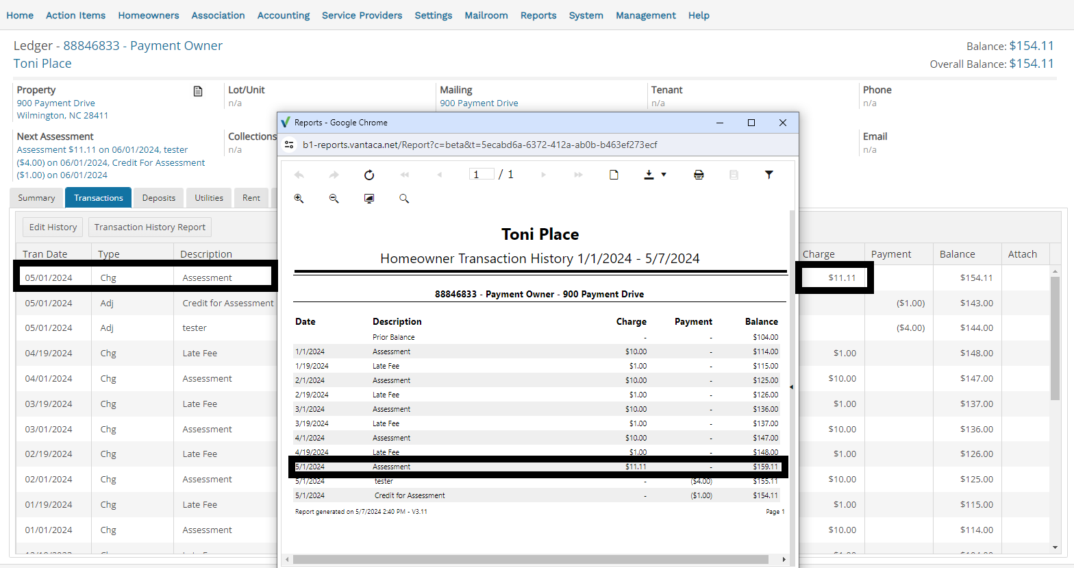Refresh the report in the Reports viewer

369,175
